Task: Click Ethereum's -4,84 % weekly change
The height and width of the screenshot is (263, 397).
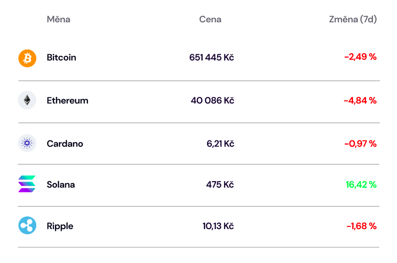Action: coord(360,100)
